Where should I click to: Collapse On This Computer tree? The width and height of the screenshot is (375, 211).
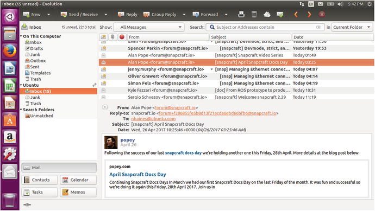coord(21,36)
